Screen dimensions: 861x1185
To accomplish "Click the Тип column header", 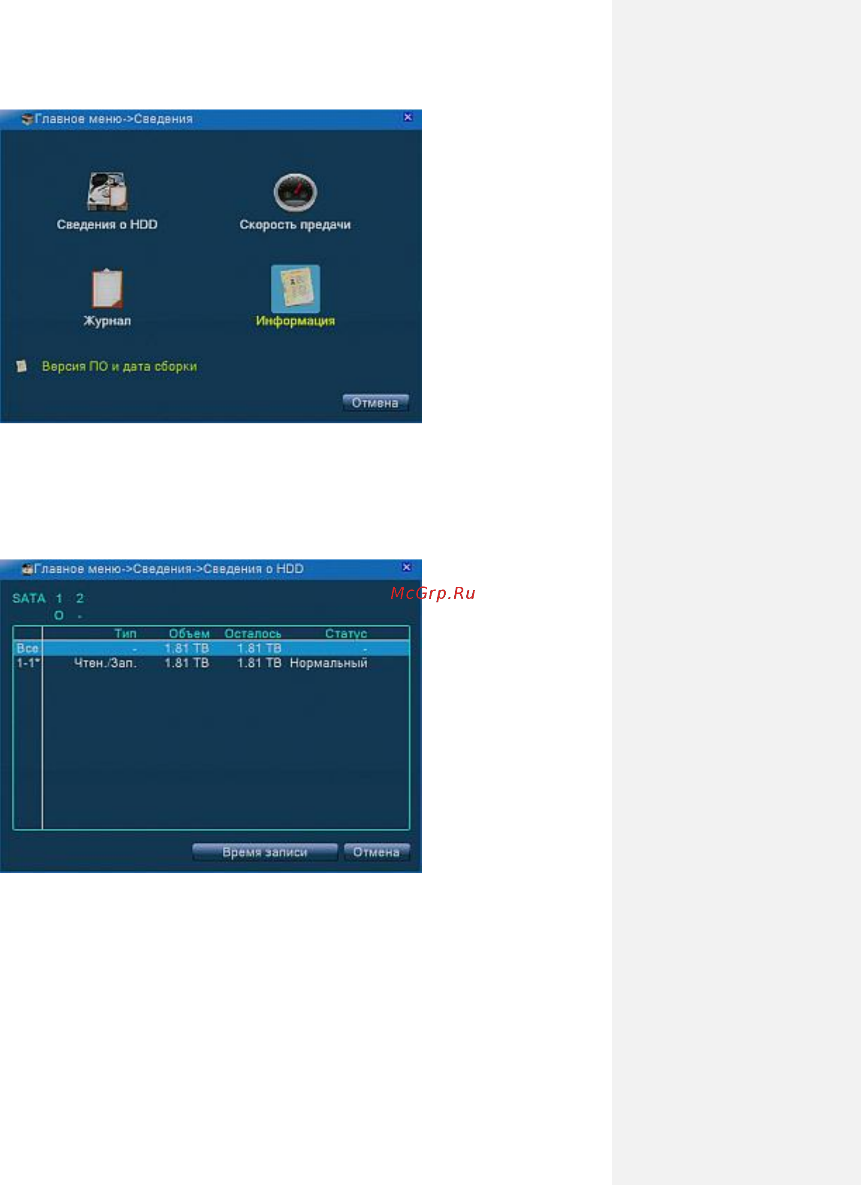I will pos(125,633).
